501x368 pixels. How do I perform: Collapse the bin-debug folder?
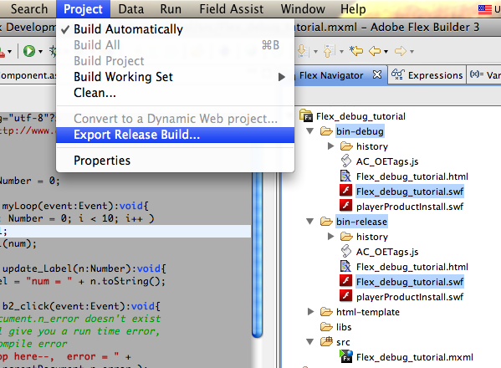[x=309, y=131]
